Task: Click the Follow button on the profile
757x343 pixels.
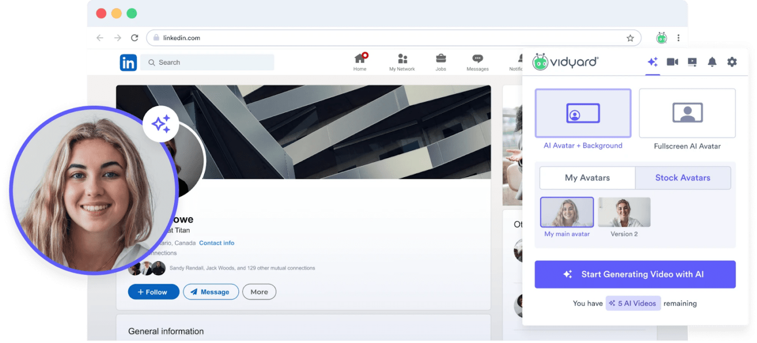Action: pos(154,292)
